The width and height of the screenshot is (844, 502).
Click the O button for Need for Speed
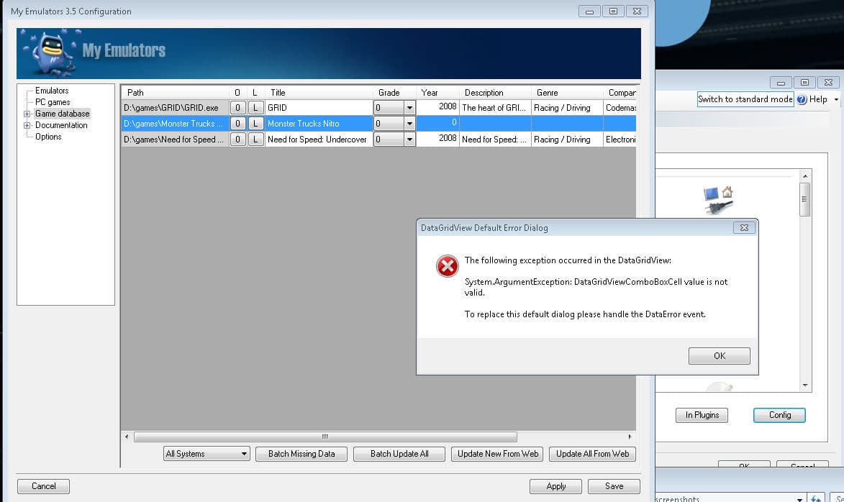[x=237, y=140]
